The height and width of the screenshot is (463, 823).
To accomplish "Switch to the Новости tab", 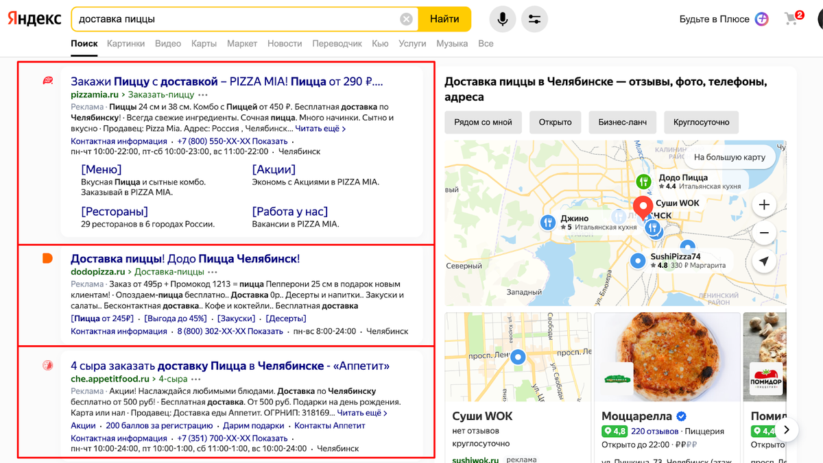I will (285, 43).
